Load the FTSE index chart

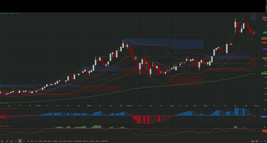click(40, 141)
